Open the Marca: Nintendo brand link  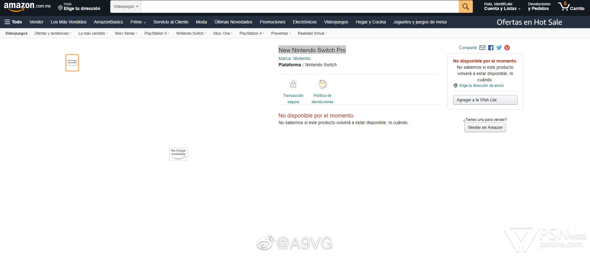(294, 58)
